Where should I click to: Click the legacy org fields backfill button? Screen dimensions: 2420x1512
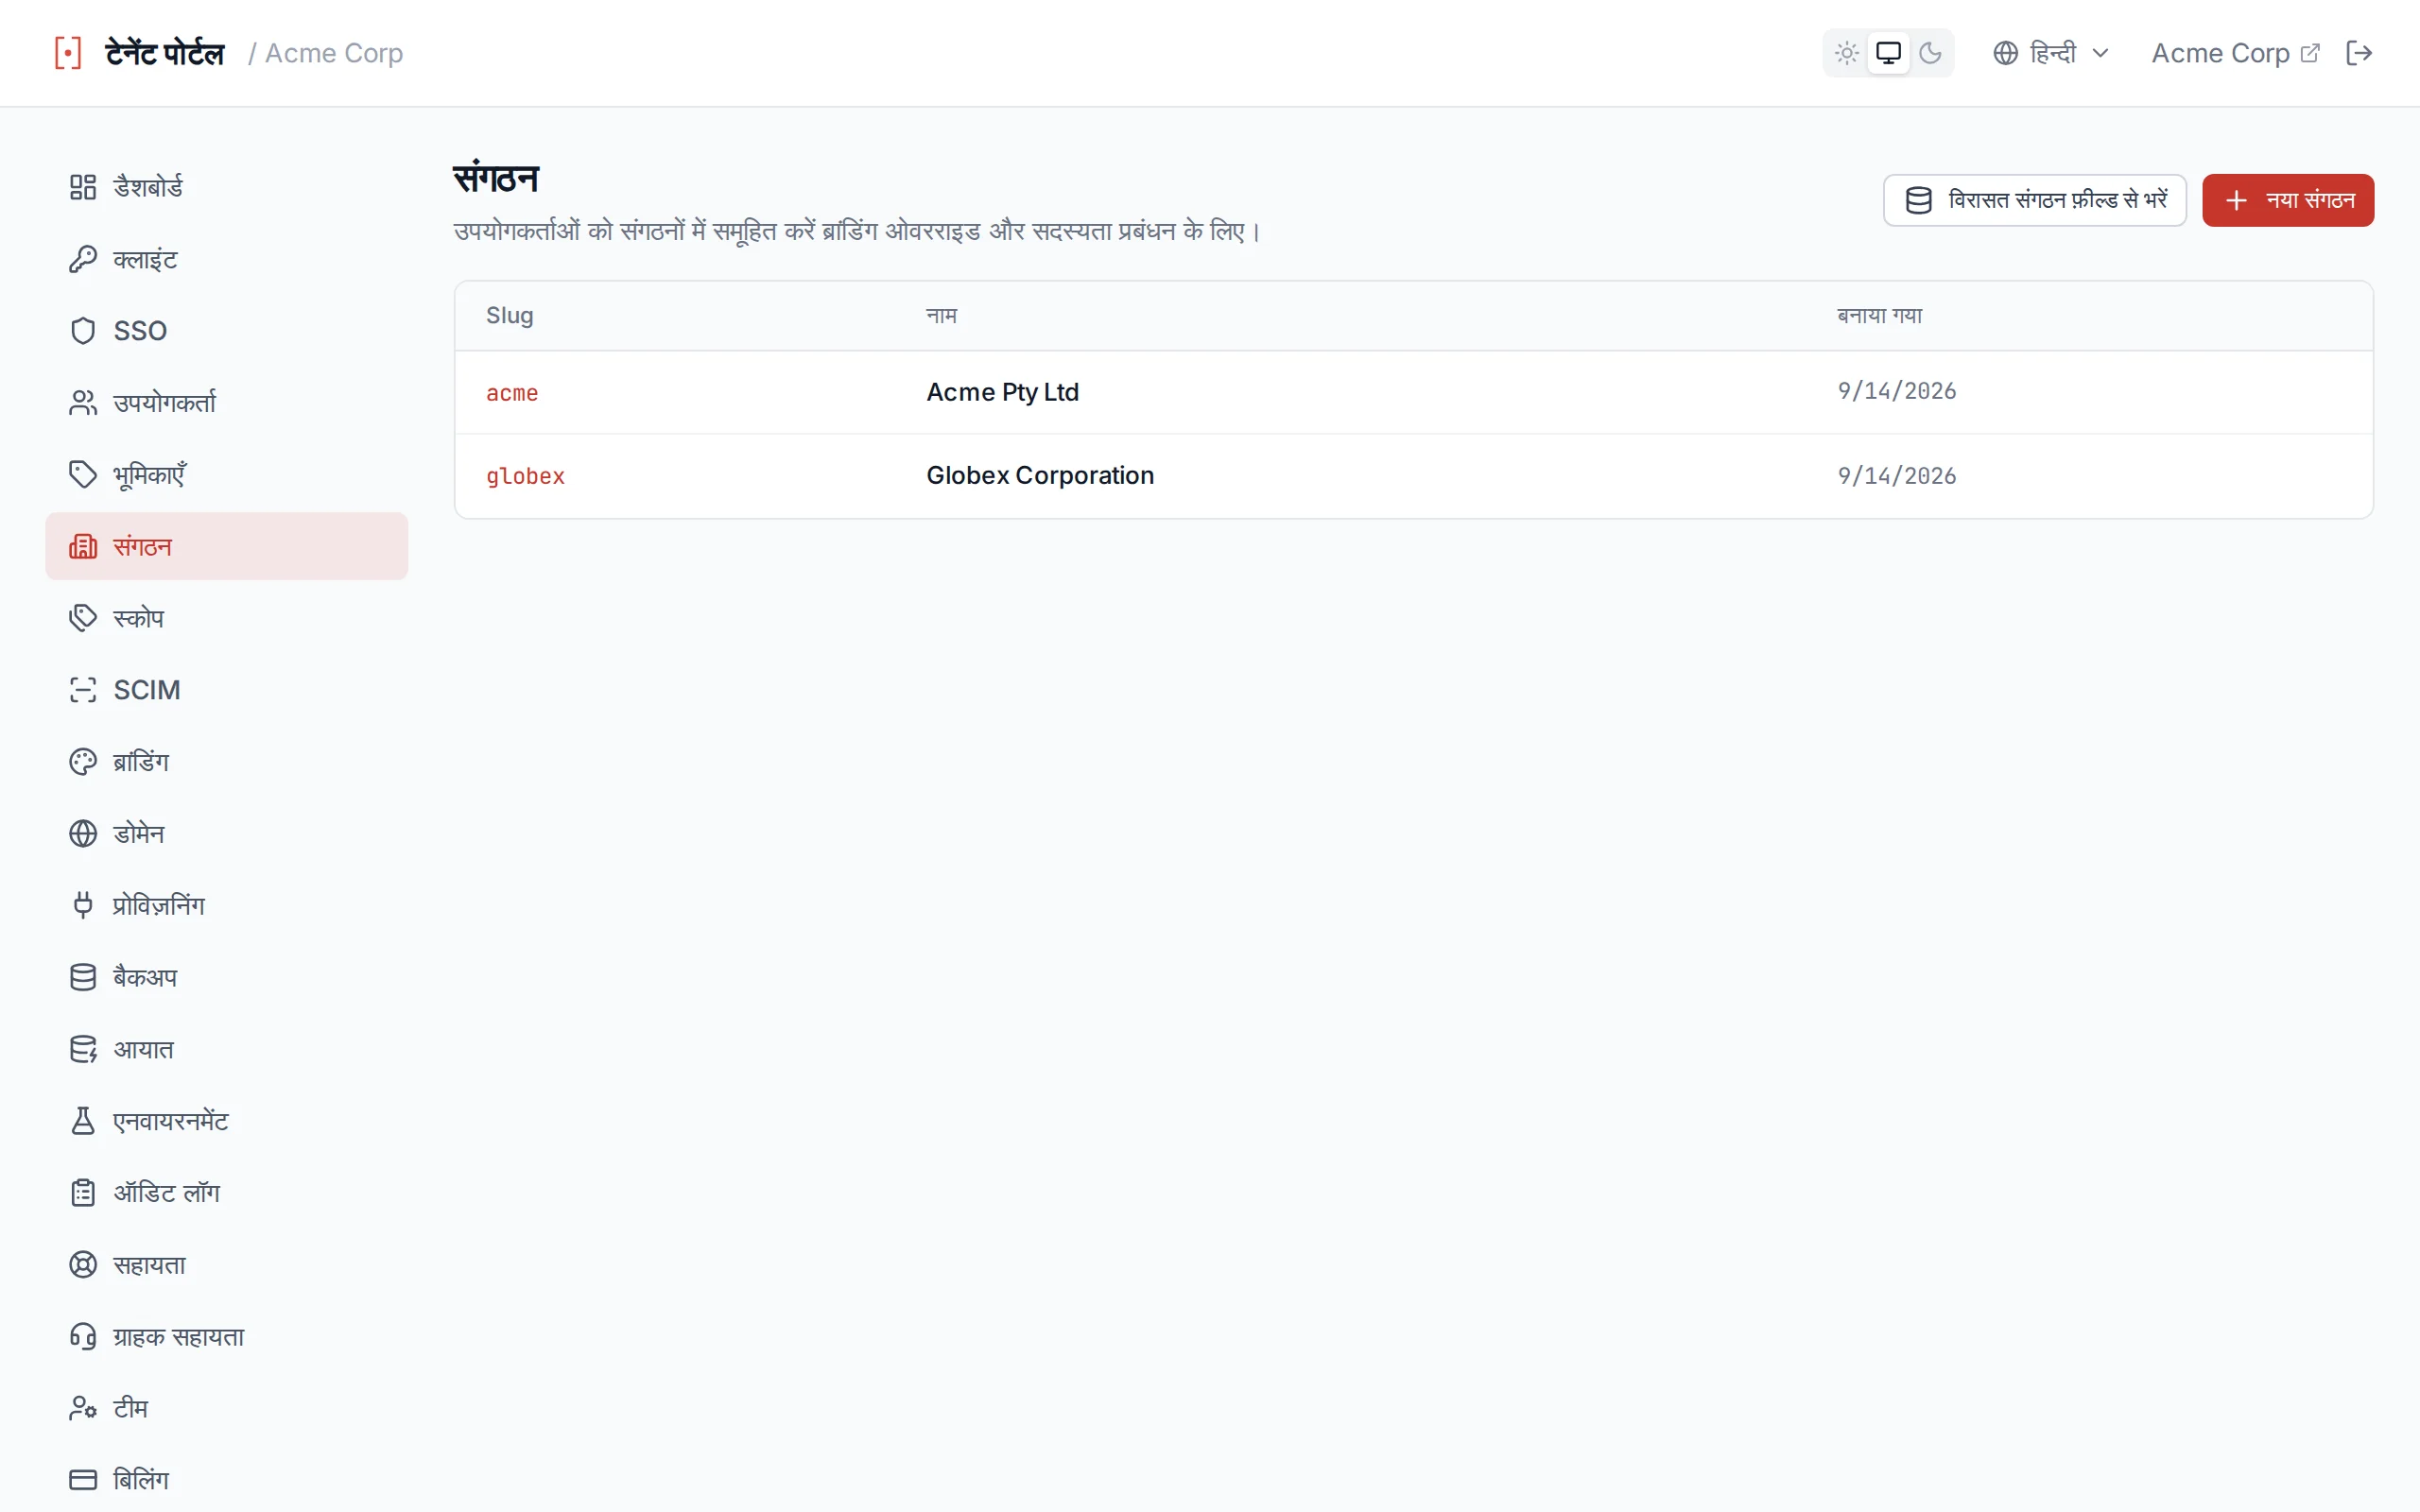point(2035,200)
